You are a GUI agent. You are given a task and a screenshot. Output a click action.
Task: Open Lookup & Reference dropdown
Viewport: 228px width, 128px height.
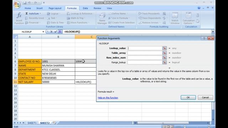81,14
